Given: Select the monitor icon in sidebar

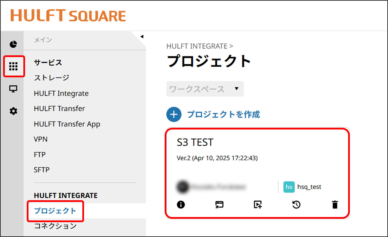Looking at the screenshot, I should [x=13, y=89].
